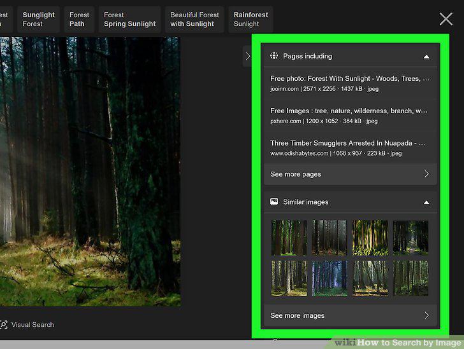Select the Sunlight Forest suggestion chip
Viewport: 464px width, 349px height.
click(38, 19)
